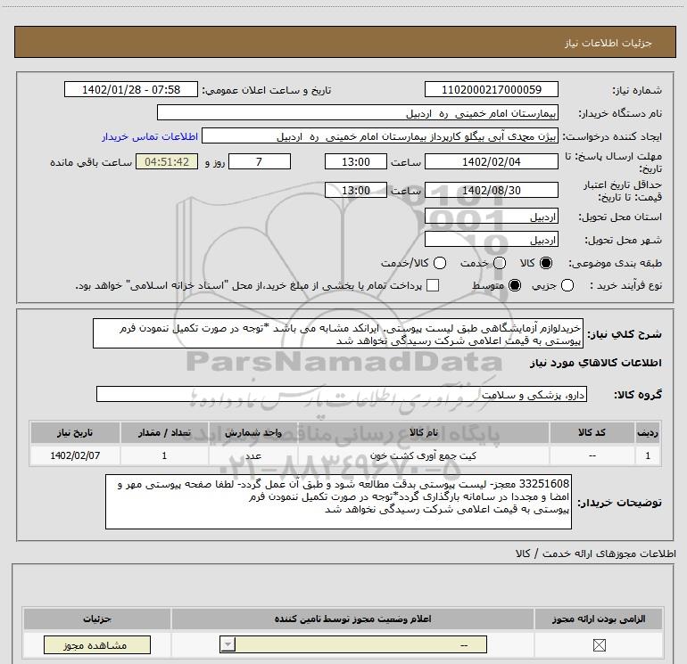Click the اطلاعات کالاهای مورد نیاز heading
Screen dimensions: 687x664
coord(595,363)
